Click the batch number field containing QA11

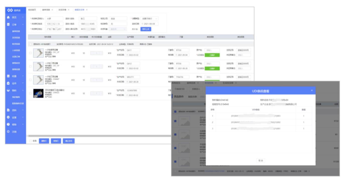pyautogui.click(x=133, y=50)
